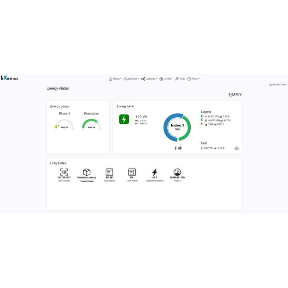Click the -140 VA power reading

(x=141, y=117)
